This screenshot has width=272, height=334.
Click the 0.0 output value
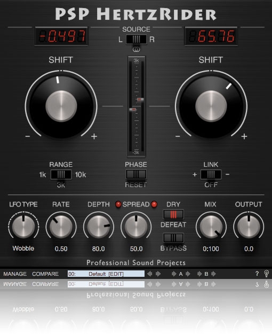pyautogui.click(x=249, y=248)
